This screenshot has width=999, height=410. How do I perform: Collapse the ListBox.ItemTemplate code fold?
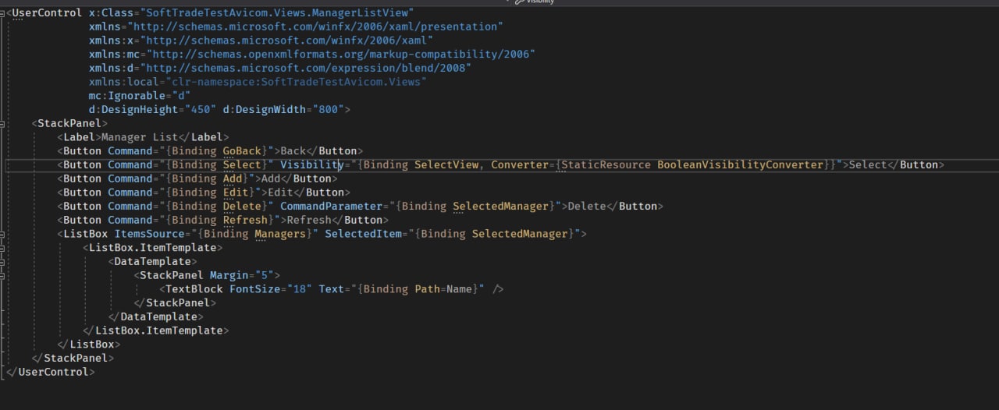pyautogui.click(x=3, y=248)
